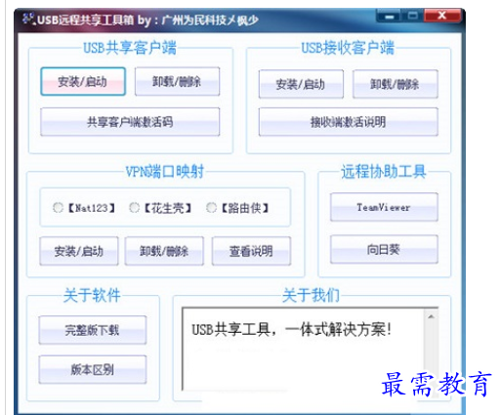
Task: Open 接收端激活说明 button
Action: (349, 122)
